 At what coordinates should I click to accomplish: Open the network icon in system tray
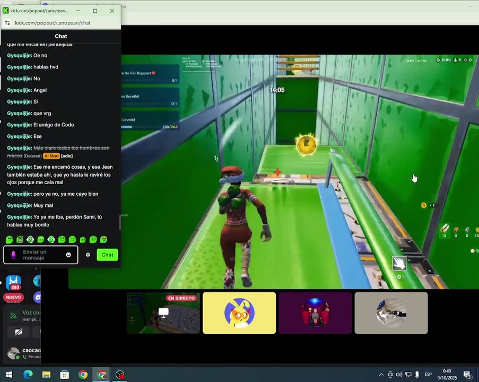[x=408, y=375]
